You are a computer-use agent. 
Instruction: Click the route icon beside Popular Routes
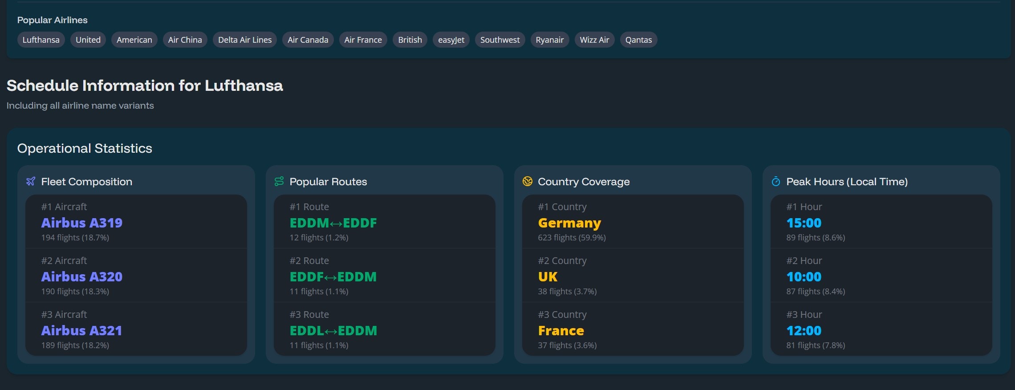coord(279,182)
